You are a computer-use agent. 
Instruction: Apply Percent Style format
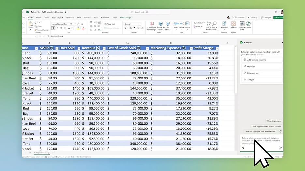131,28
